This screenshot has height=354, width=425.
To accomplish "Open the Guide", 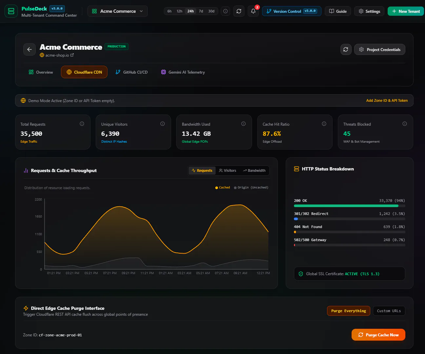I will (x=338, y=11).
